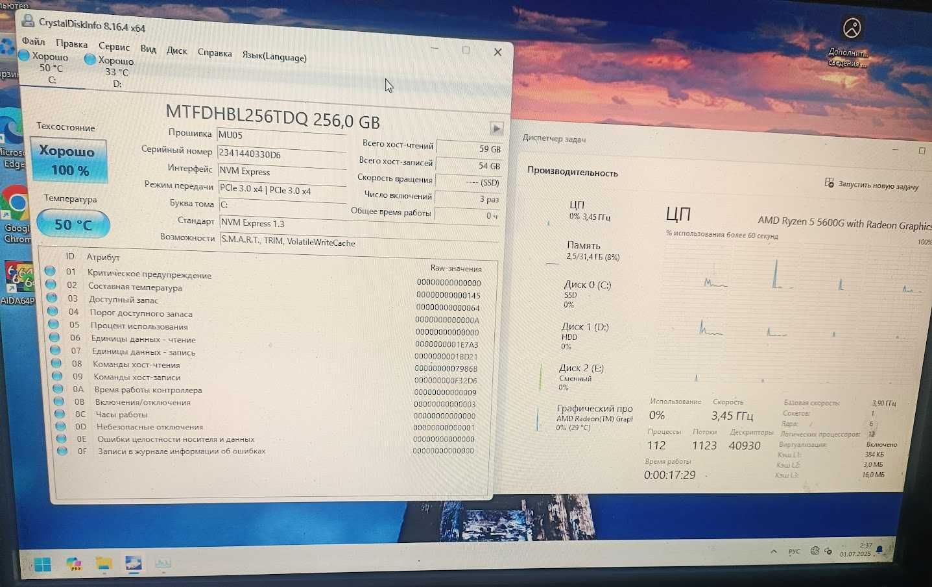The width and height of the screenshot is (932, 587).
Task: Click status icon of Часы работы row
Action: (60, 414)
